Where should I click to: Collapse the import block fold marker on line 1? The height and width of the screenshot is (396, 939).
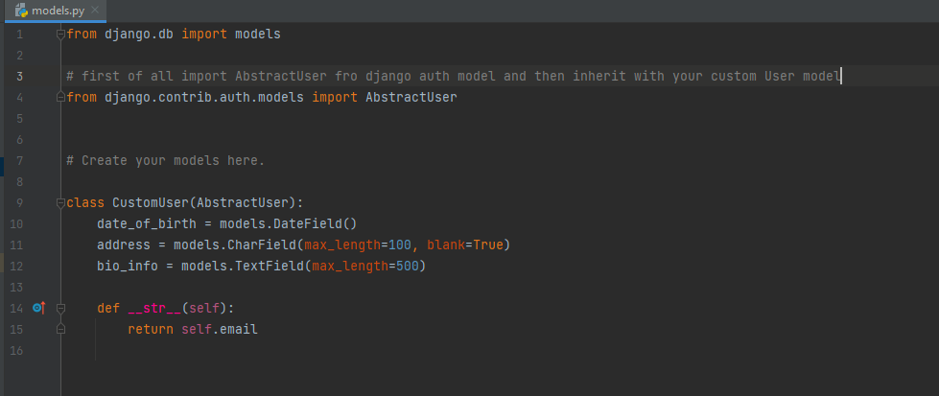(x=60, y=35)
